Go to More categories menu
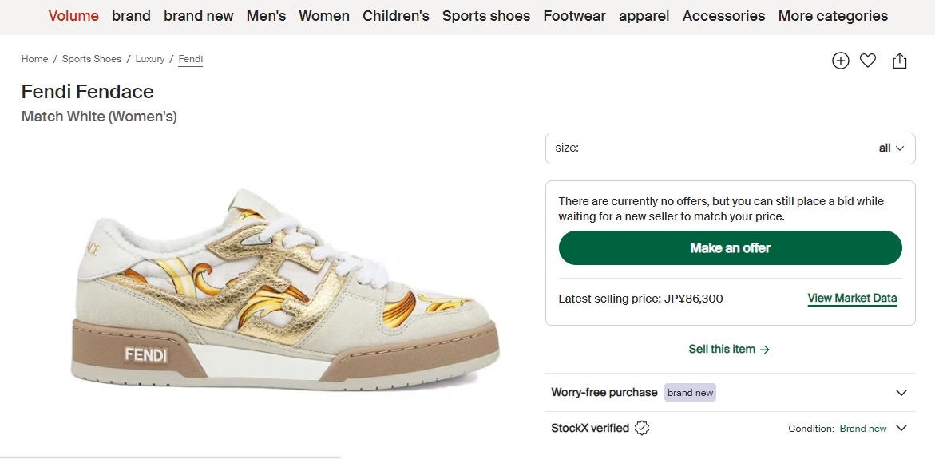 pyautogui.click(x=833, y=16)
